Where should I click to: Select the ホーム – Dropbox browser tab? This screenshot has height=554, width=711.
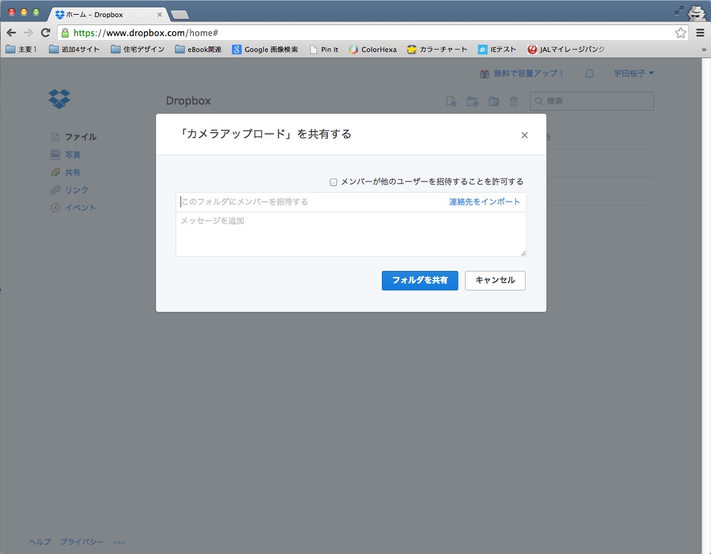pos(108,15)
